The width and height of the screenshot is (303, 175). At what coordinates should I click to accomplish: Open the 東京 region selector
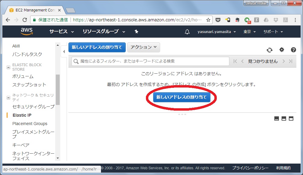click(x=249, y=32)
